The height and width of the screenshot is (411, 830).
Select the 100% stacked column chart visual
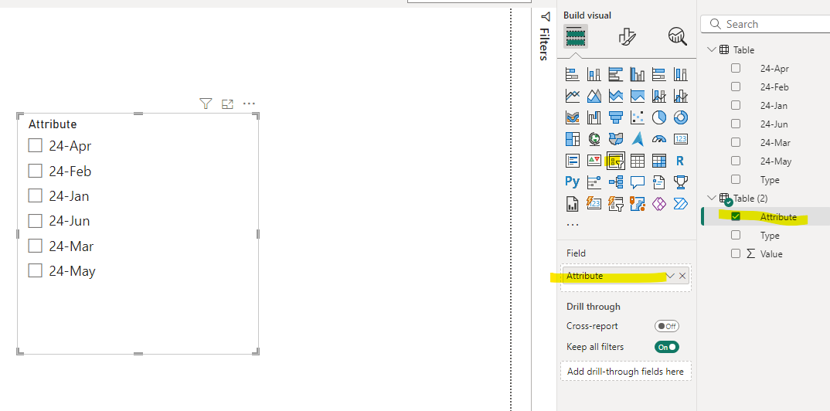[x=681, y=75]
